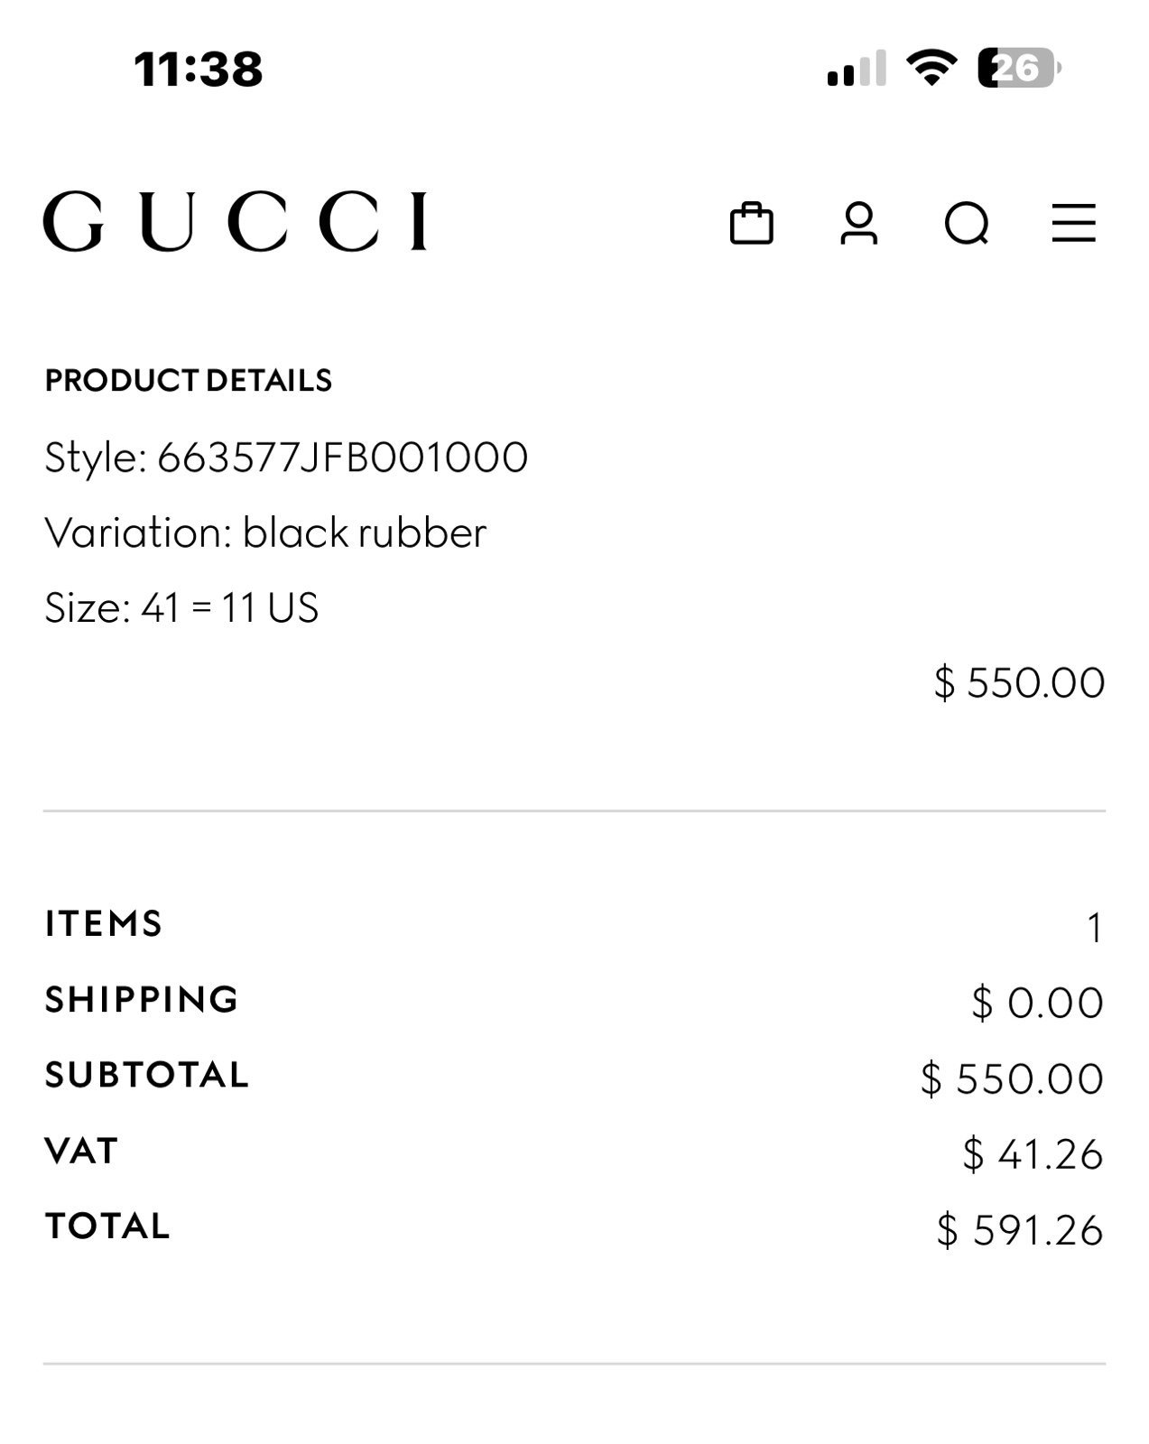Tap the Wi-Fi status icon
Viewport: 1149px width, 1444px height.
point(931,68)
